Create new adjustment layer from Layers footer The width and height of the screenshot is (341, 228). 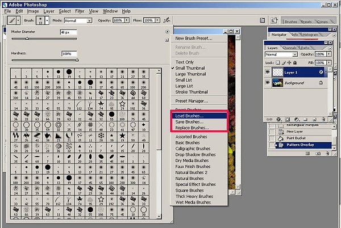(296, 119)
